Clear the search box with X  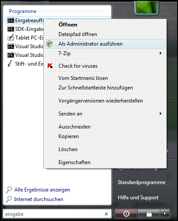(x=106, y=214)
